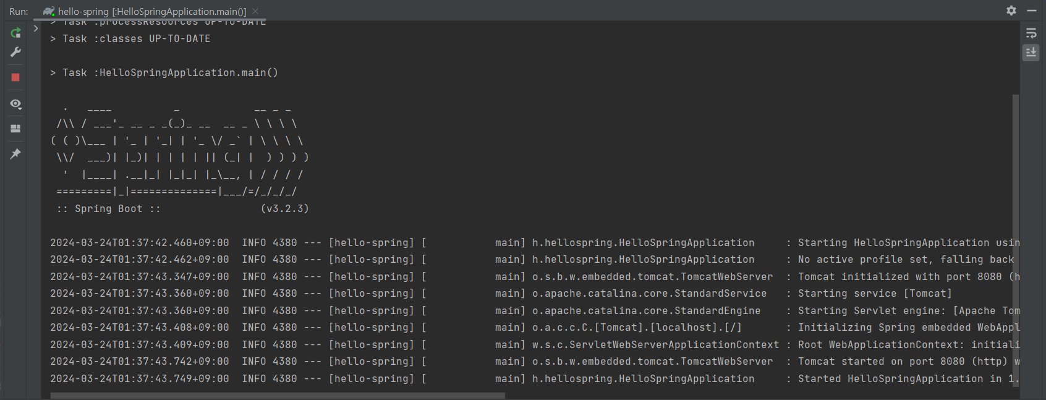This screenshot has width=1046, height=400.
Task: Hide the Run tool window with the minimize bar
Action: [1032, 11]
